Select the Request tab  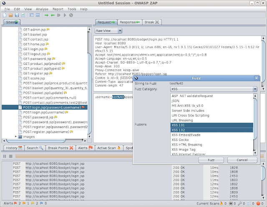(106, 22)
